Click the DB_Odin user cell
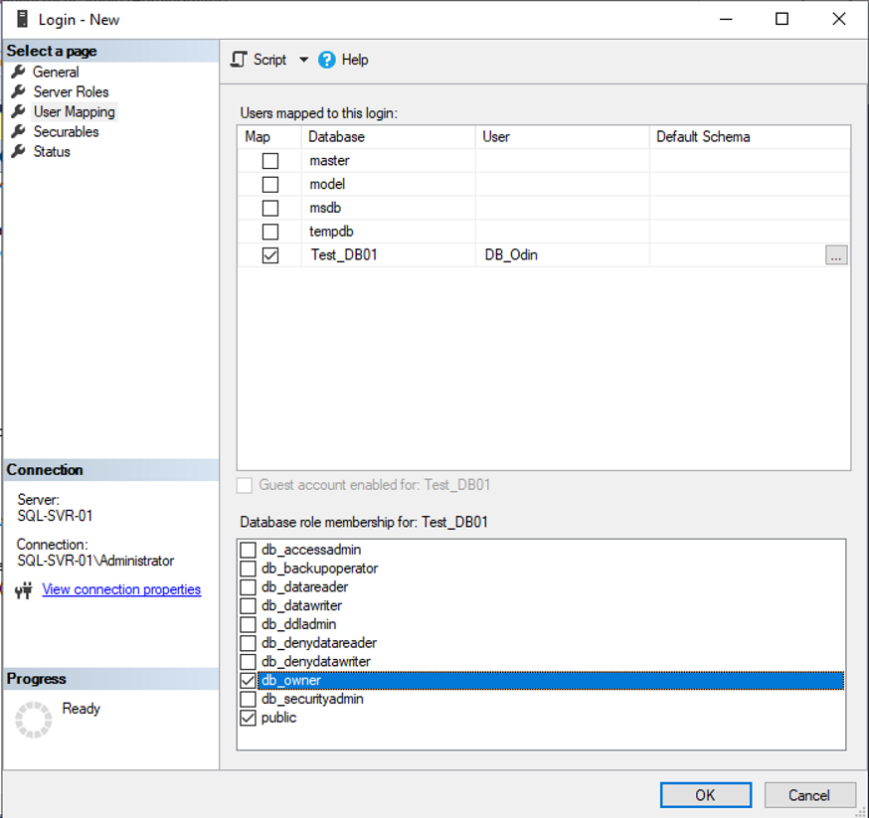The height and width of the screenshot is (818, 869). tap(563, 254)
